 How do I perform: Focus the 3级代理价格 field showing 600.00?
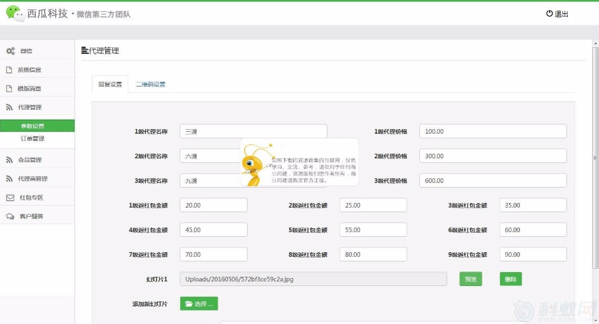tap(493, 180)
